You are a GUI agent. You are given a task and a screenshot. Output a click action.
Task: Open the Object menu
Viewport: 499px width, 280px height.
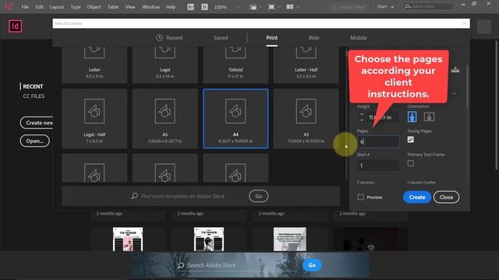coord(94,7)
